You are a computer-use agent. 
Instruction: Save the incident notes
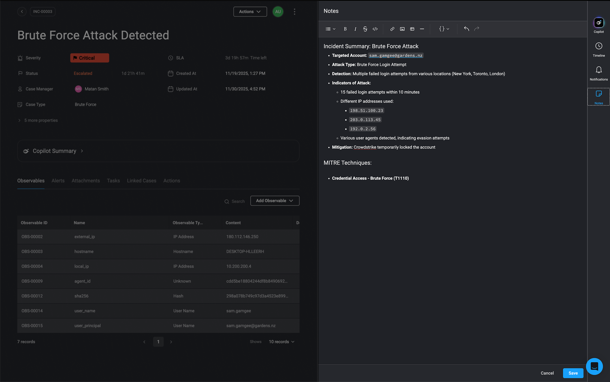573,373
